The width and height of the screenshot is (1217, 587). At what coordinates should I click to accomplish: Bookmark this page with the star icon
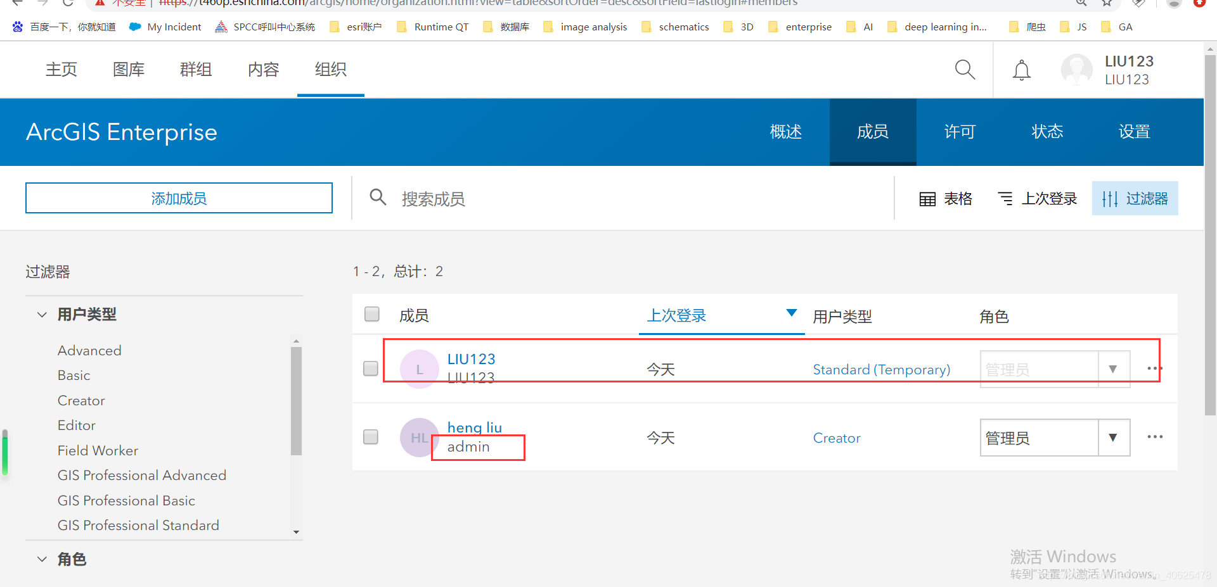coord(1107,3)
